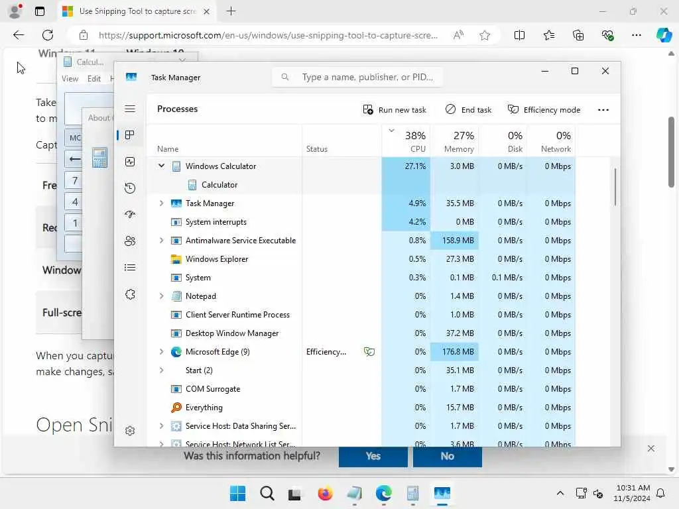Select System interrupts process
679x509 pixels.
pos(361,221)
